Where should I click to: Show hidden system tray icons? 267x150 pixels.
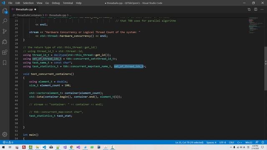coord(231,147)
